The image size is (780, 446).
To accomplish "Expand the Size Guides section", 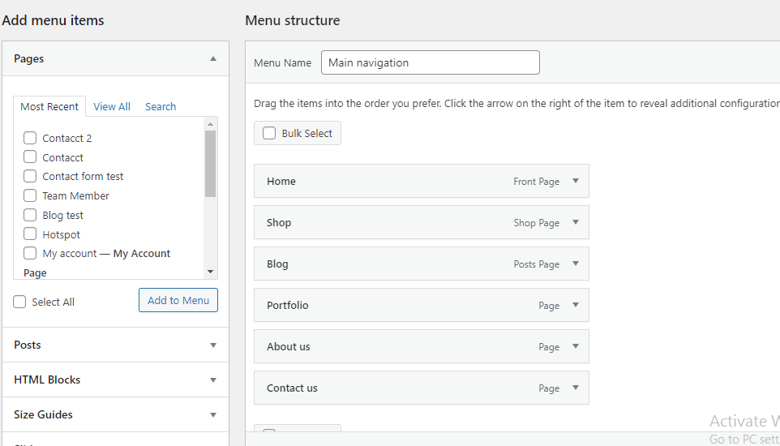I will [213, 414].
